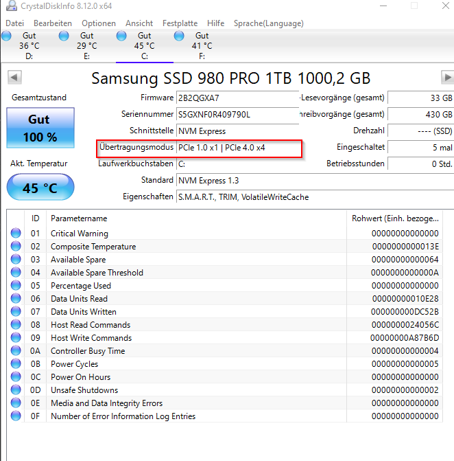The image size is (454, 461).
Task: Click the Firmware field 2B2QGXA7
Action: 238,98
